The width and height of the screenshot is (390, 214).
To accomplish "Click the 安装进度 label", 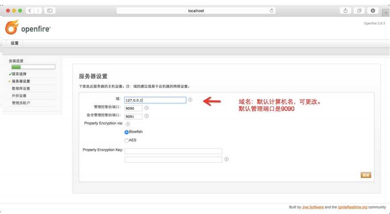I will point(16,61).
